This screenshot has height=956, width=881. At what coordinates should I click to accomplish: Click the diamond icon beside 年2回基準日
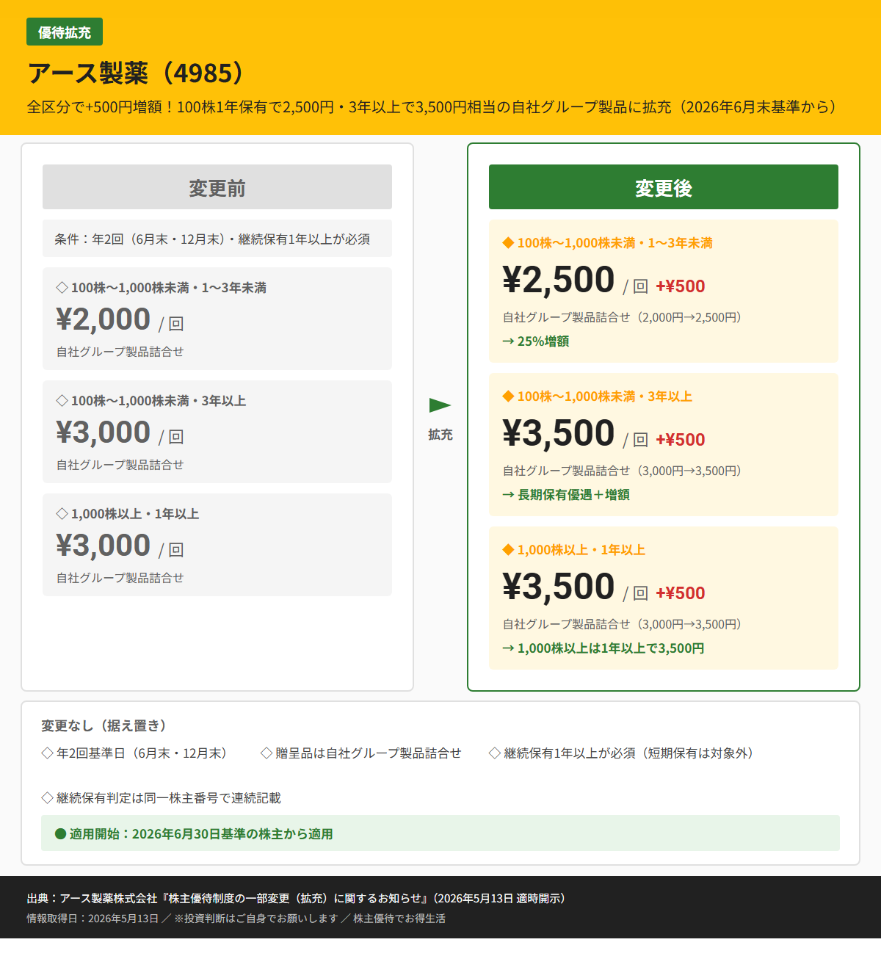click(x=48, y=753)
